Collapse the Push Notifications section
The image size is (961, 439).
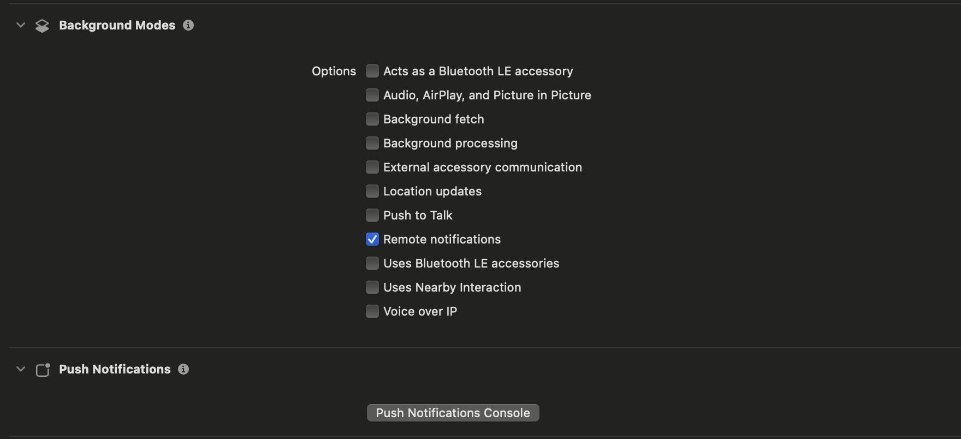click(21, 369)
